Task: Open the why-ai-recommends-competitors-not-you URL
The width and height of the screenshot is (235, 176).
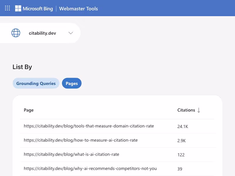Action: [90, 168]
